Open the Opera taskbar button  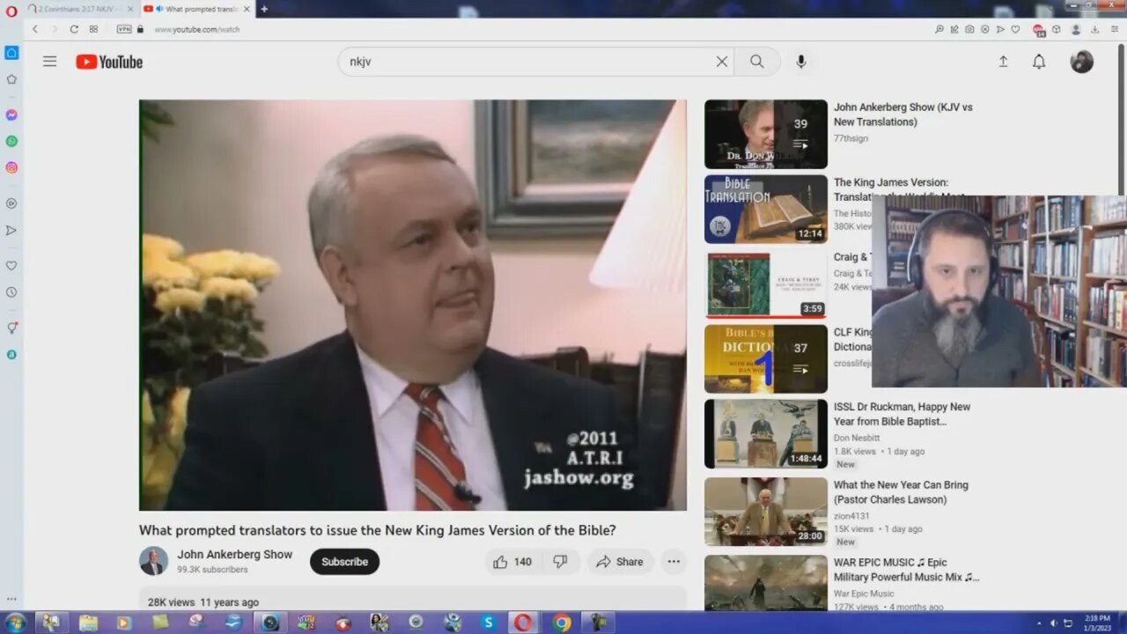pos(523,623)
